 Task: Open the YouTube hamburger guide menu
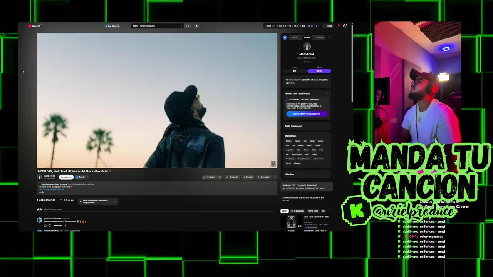[x=23, y=26]
